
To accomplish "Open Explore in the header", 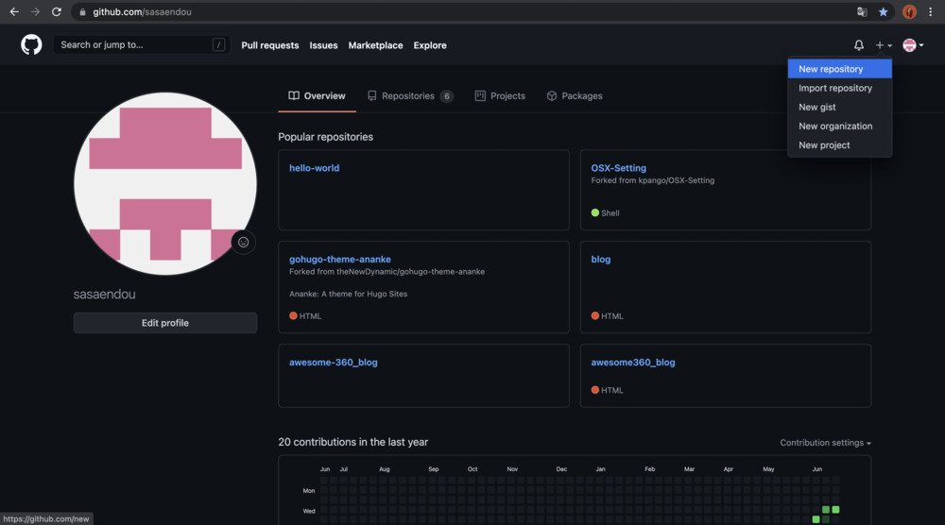I will click(430, 45).
